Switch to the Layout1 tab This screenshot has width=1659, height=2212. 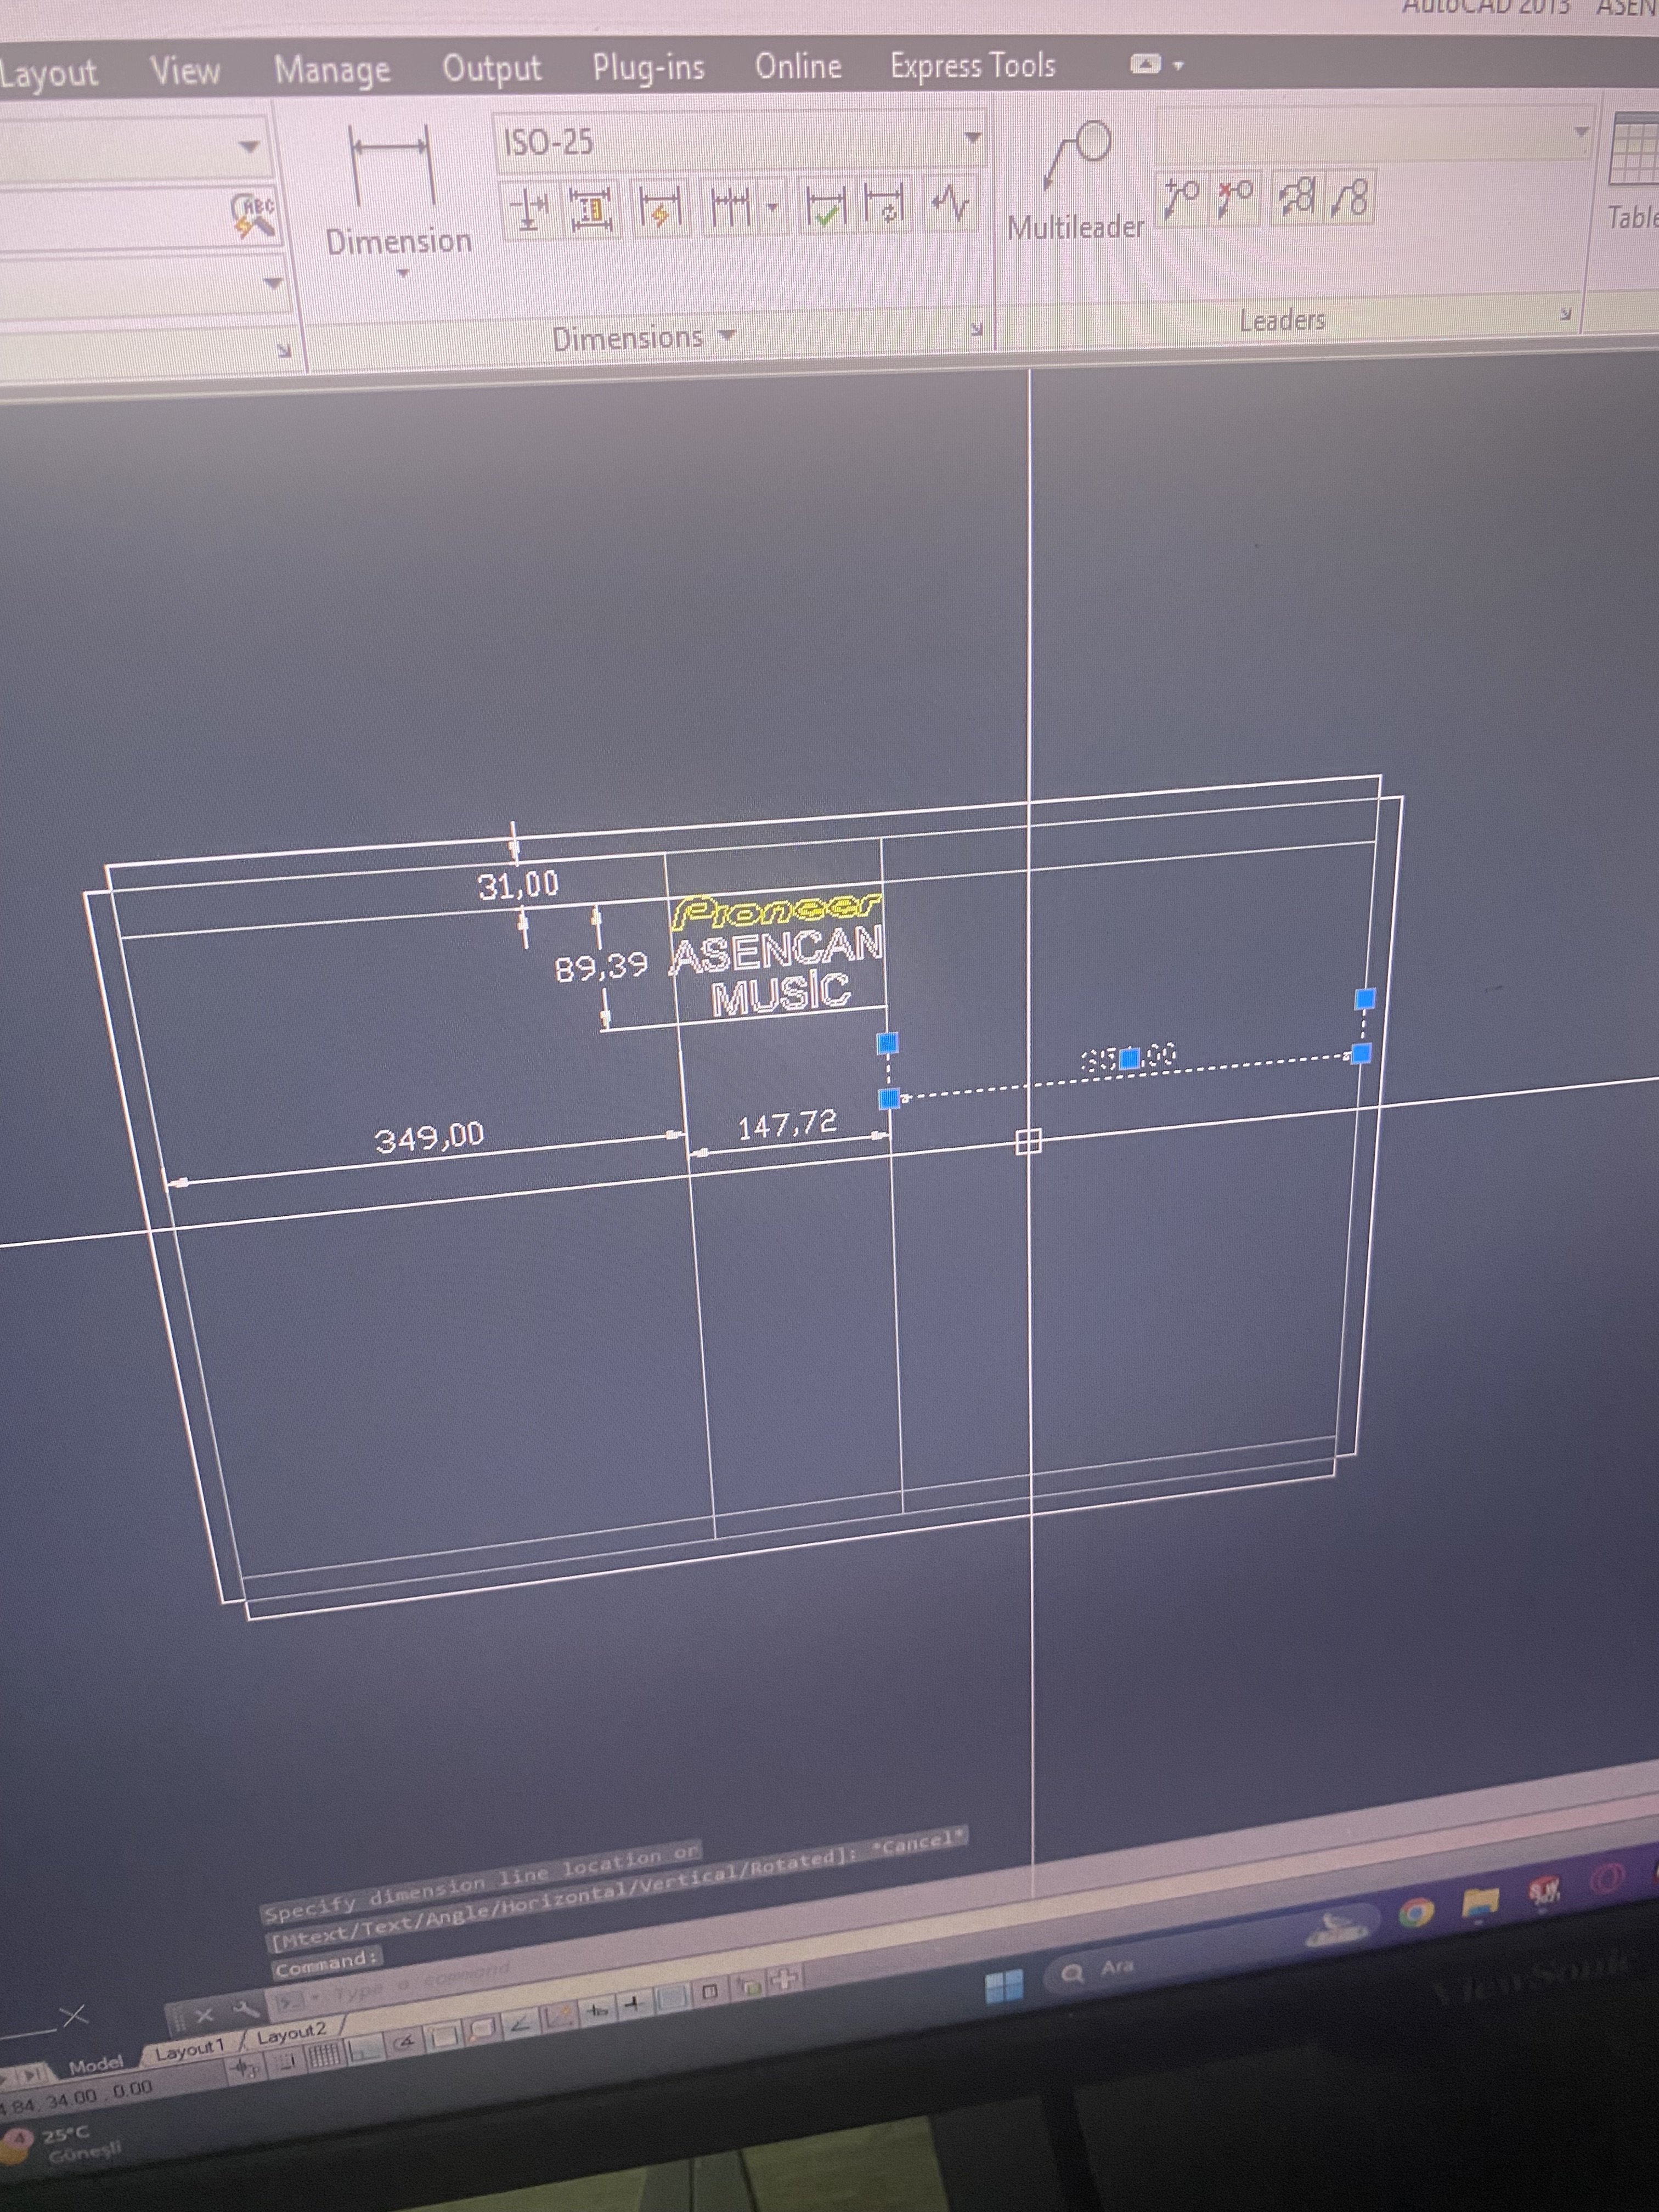coord(188,2050)
